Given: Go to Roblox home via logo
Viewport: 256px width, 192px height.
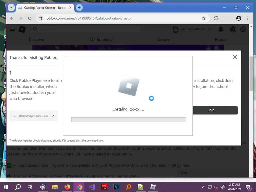Looking at the screenshot, I should (x=22, y=29).
